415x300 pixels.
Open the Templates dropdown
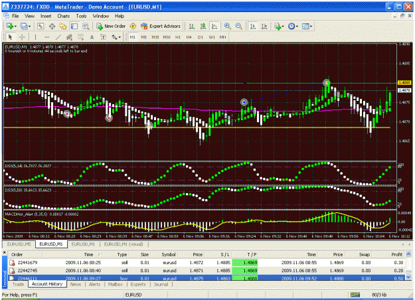(307, 26)
